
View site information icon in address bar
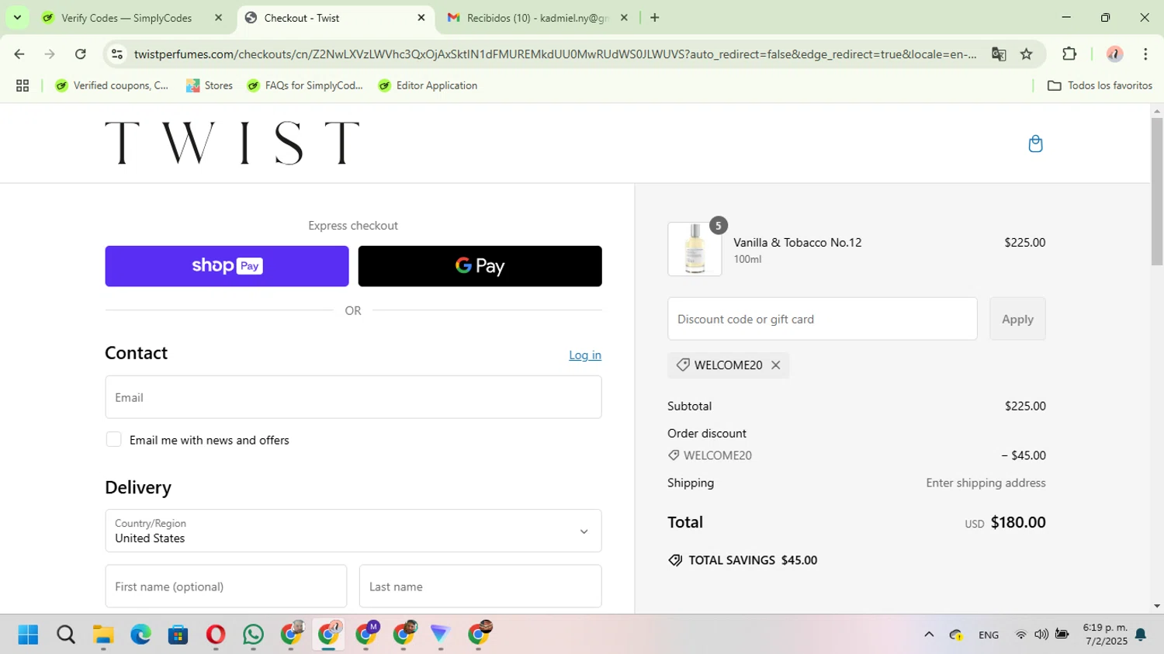point(117,54)
